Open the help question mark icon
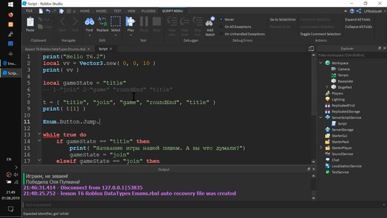The image size is (387, 218). 352,11
